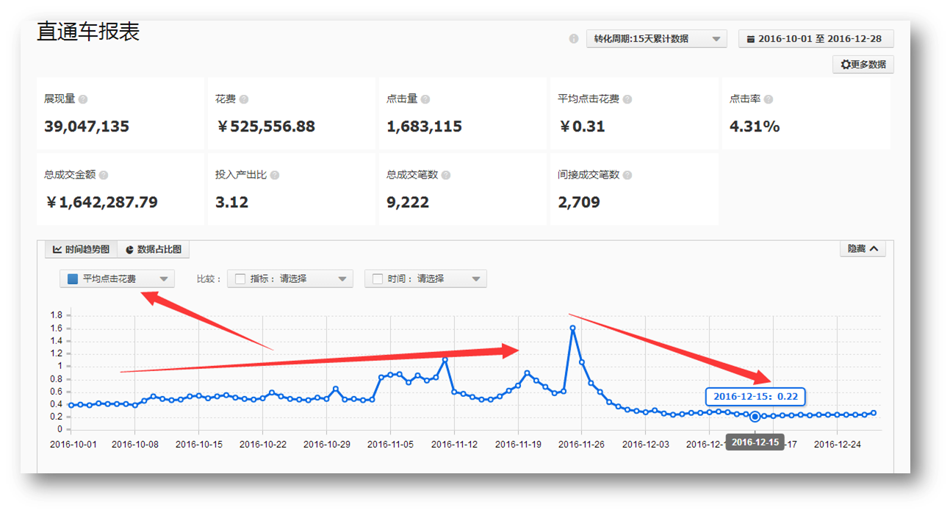The height and width of the screenshot is (513, 950).
Task: Open the 平均点击花费 metric dropdown
Action: 117,279
